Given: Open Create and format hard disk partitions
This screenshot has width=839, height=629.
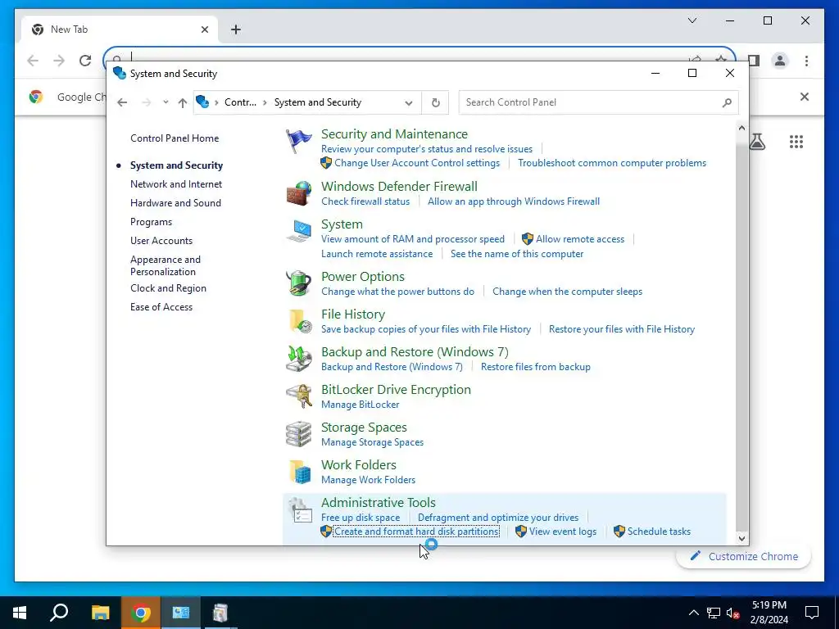Looking at the screenshot, I should (416, 531).
